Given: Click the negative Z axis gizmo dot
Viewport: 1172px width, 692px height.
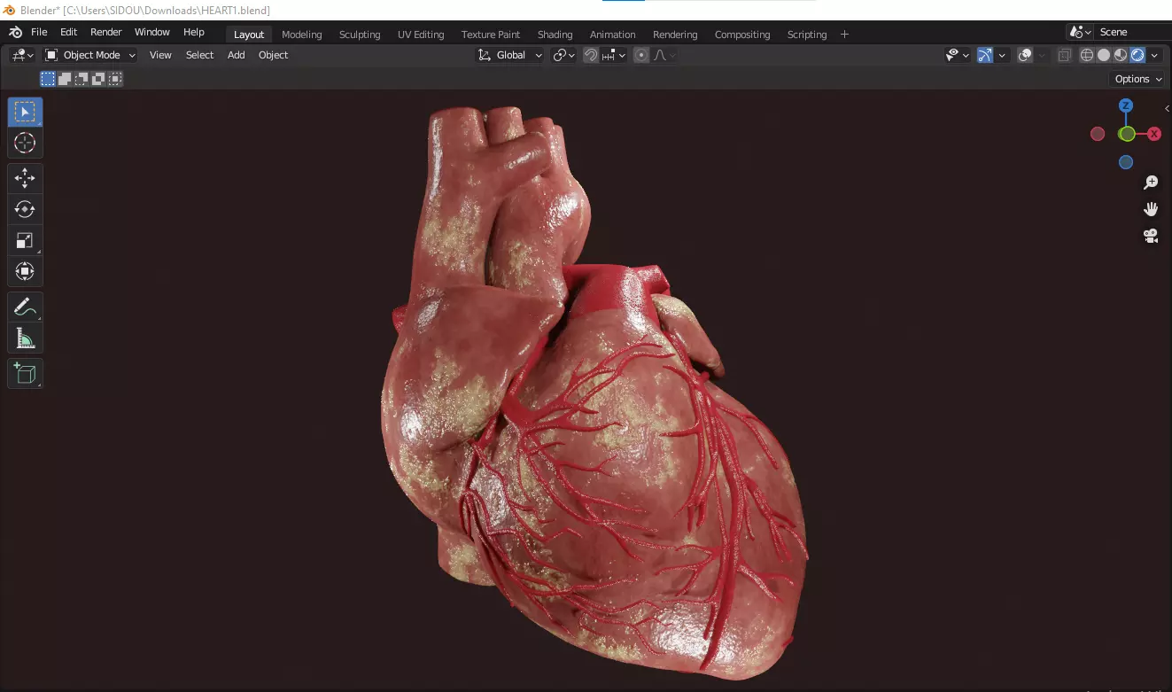Looking at the screenshot, I should click(x=1126, y=162).
